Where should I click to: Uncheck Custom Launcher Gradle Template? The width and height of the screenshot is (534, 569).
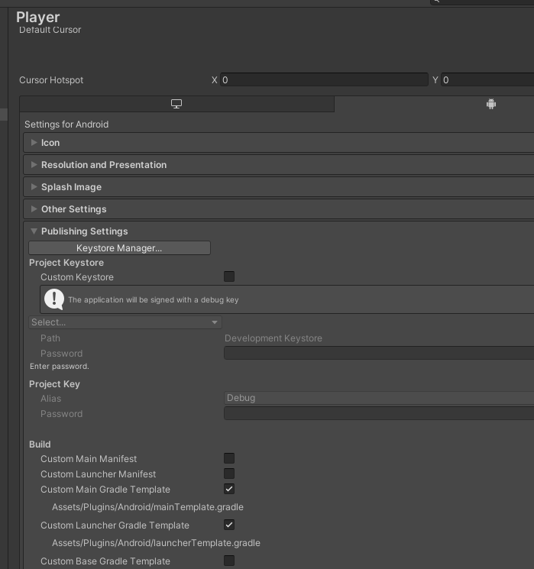pyautogui.click(x=229, y=525)
